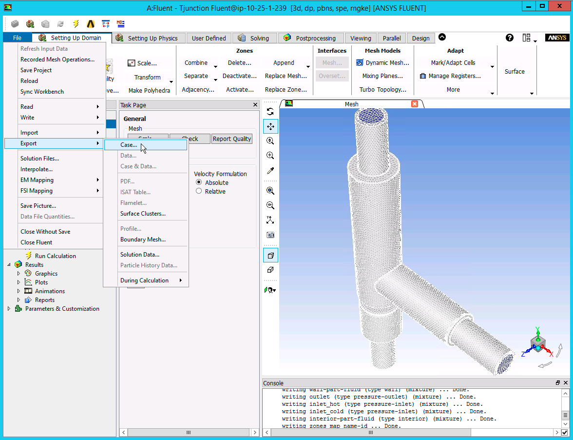Switch to the Postprocessing tab
This screenshot has width=573, height=440.
point(311,38)
